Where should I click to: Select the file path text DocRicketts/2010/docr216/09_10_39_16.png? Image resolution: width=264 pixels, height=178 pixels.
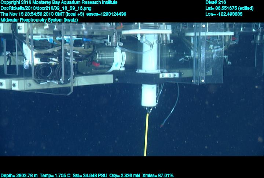point(46,8)
